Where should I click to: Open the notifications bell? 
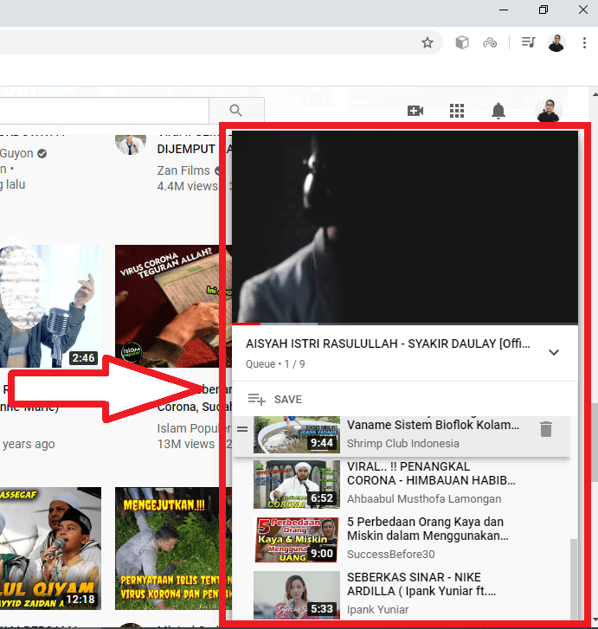coord(498,111)
